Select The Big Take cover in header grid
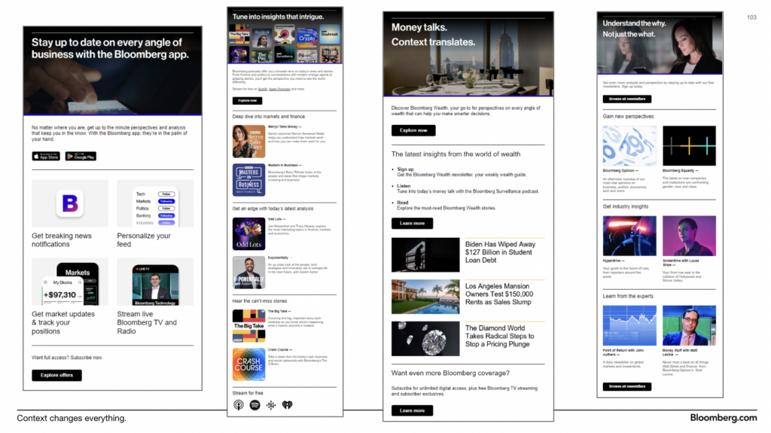The height and width of the screenshot is (433, 771). [239, 34]
